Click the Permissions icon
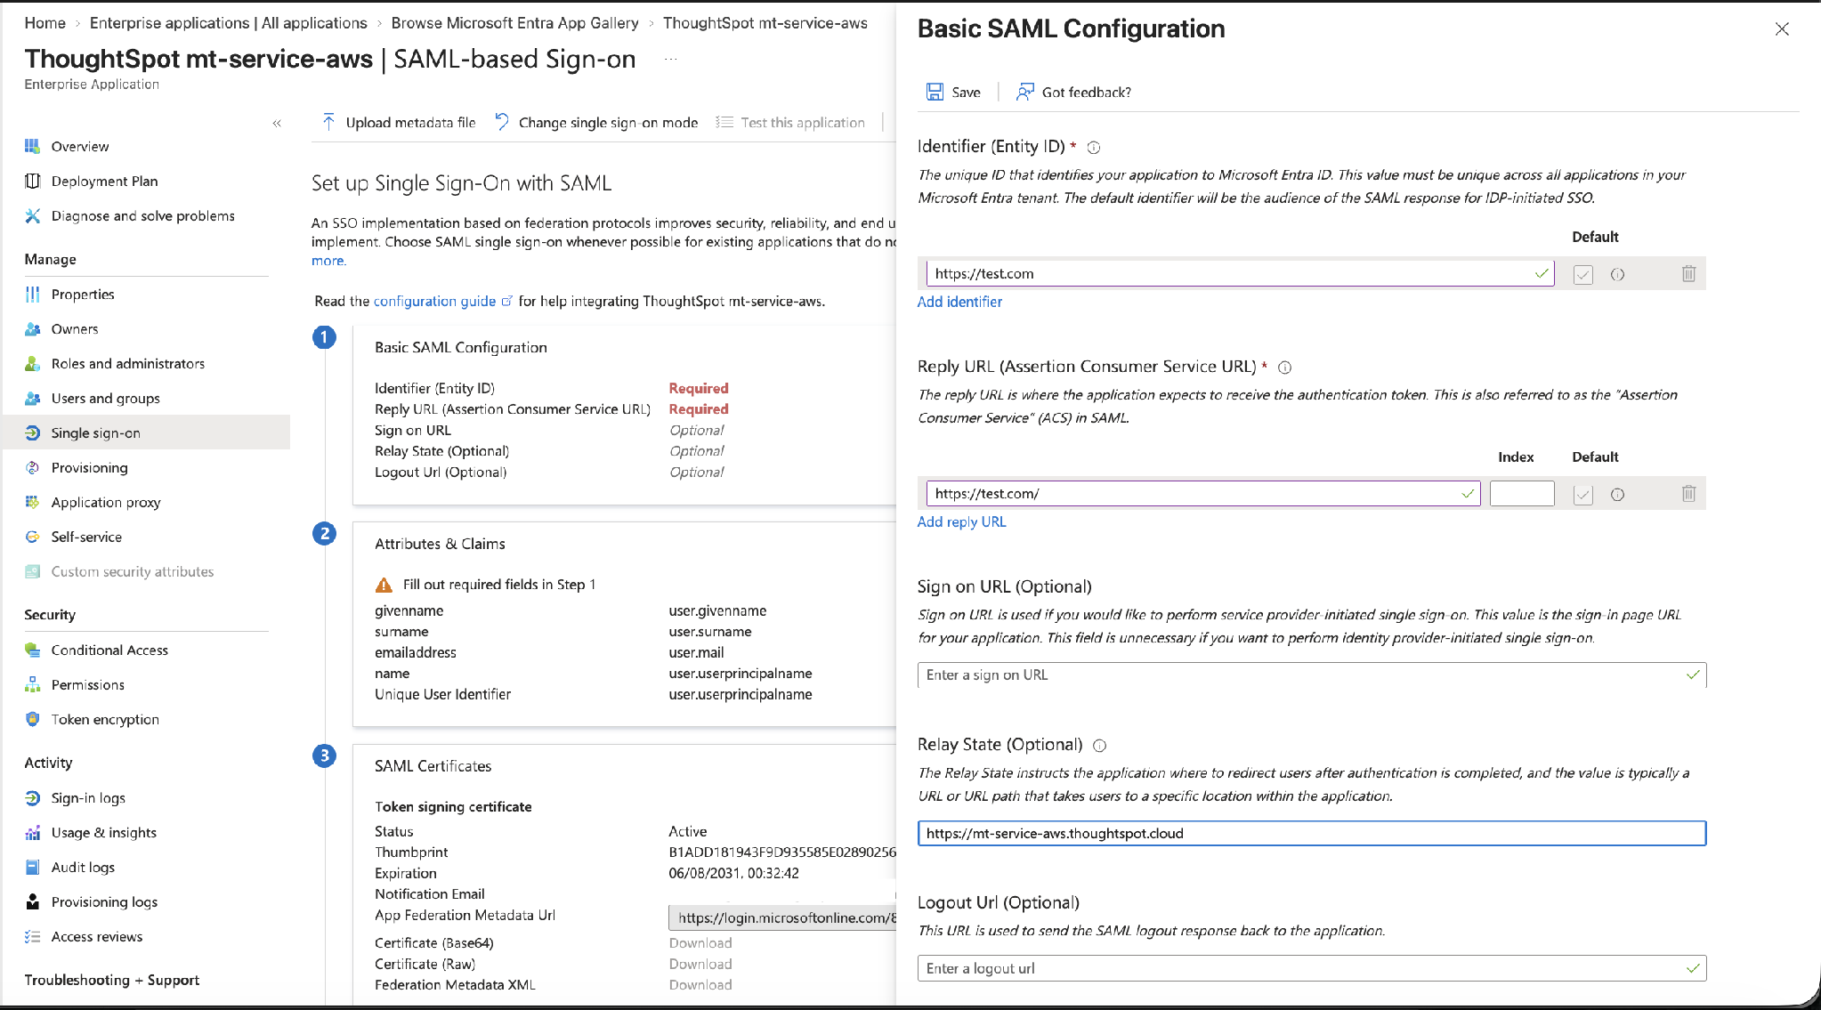 click(33, 684)
